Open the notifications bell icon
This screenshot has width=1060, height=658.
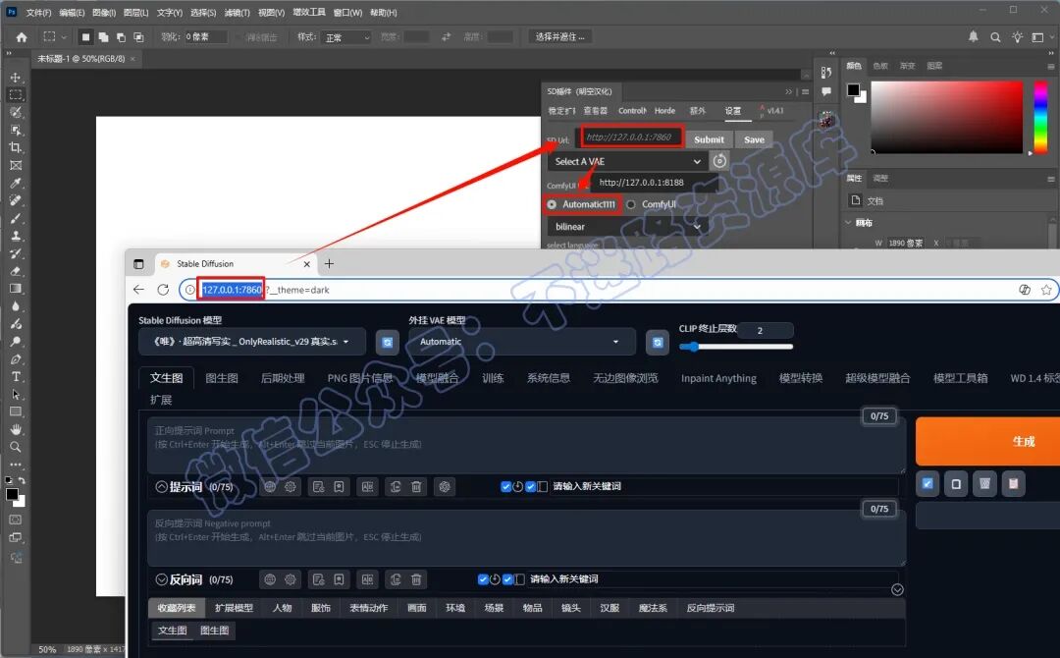pyautogui.click(x=974, y=36)
